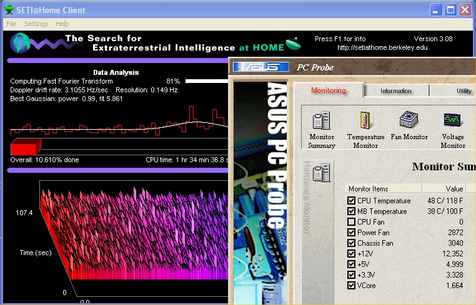
Task: Uncheck the MB Temperature checkbox
Action: [351, 211]
